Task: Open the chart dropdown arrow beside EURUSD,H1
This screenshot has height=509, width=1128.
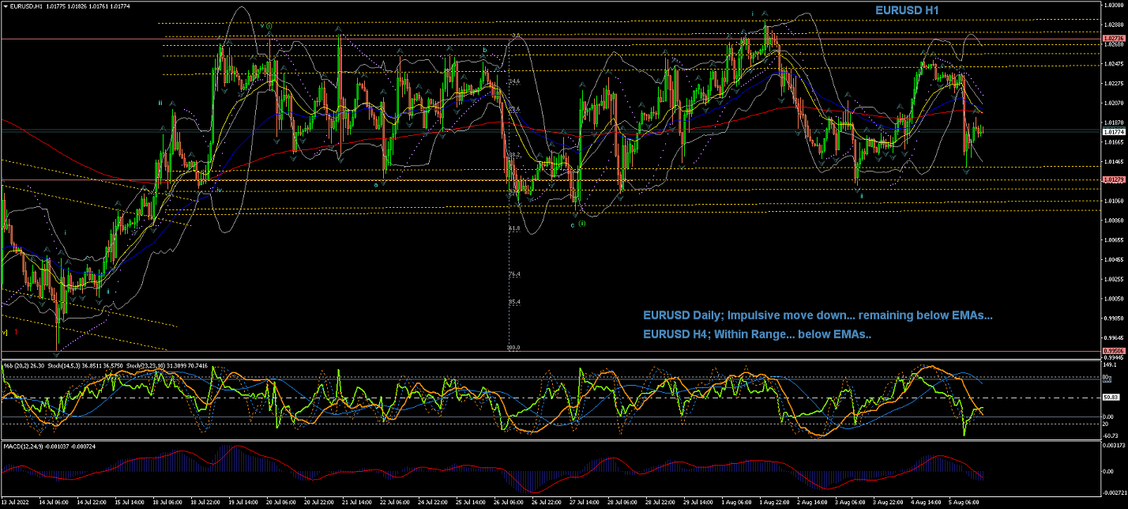Action: point(5,6)
